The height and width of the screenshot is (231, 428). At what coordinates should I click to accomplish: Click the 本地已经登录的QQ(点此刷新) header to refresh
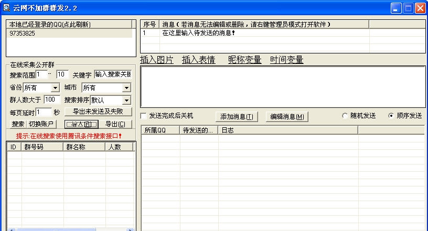point(69,24)
